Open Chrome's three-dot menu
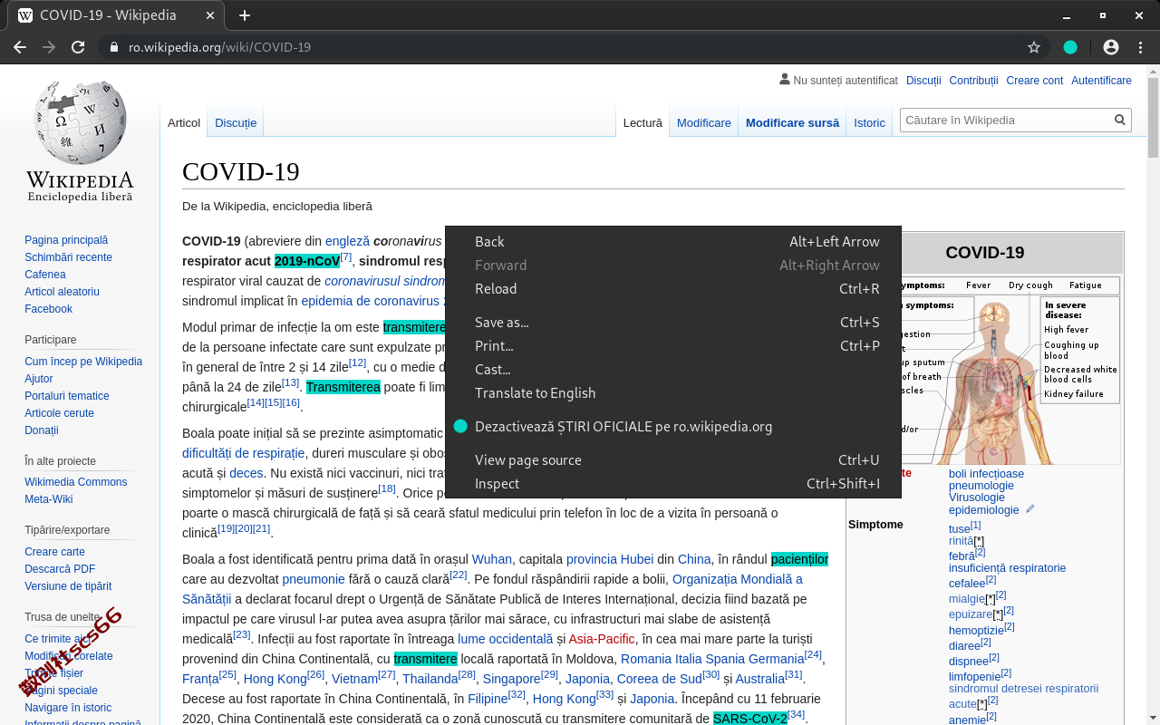The height and width of the screenshot is (725, 1160). (x=1139, y=47)
